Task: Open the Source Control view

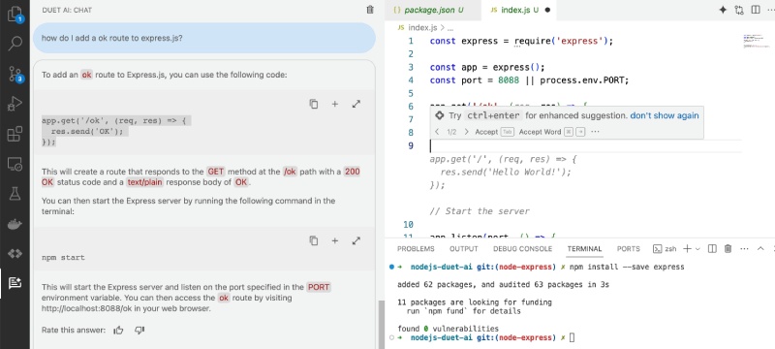Action: pos(15,74)
